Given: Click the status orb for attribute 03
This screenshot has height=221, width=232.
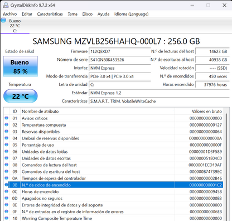Looking at the screenshot, I should [7, 131].
